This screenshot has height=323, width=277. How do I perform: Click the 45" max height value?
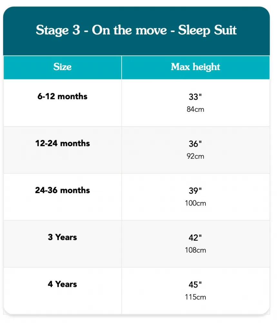(x=195, y=285)
